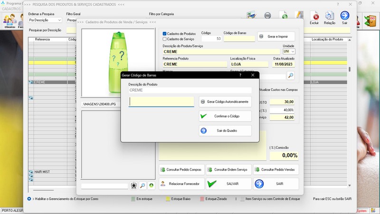Open help in Pesquisa dos Produtos window
380x214 pixels.
tap(338, 4)
